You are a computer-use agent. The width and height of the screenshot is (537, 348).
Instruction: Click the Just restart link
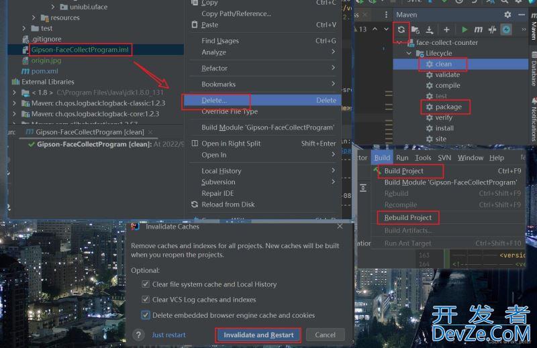[169, 335]
